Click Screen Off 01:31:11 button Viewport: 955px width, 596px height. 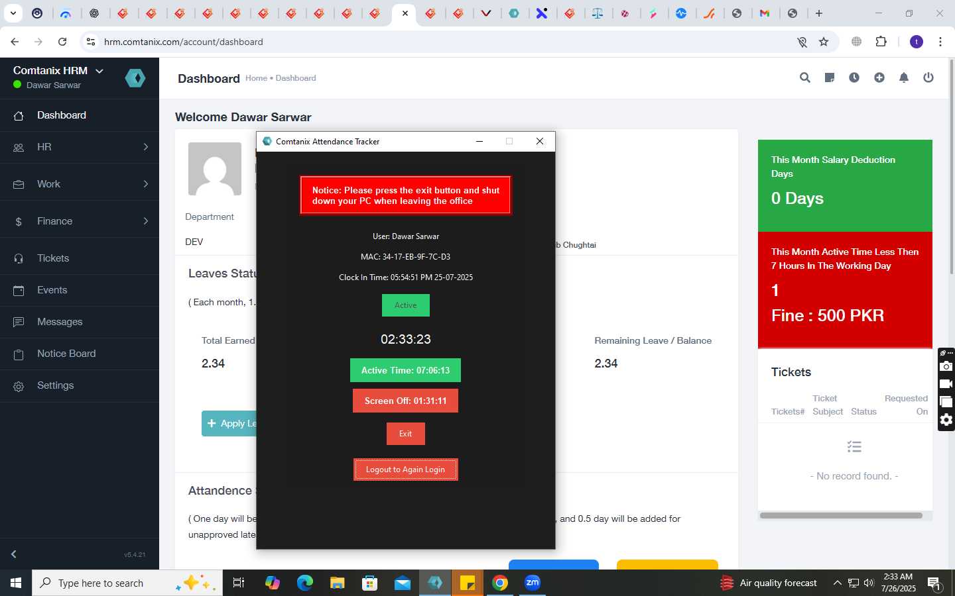[405, 401]
